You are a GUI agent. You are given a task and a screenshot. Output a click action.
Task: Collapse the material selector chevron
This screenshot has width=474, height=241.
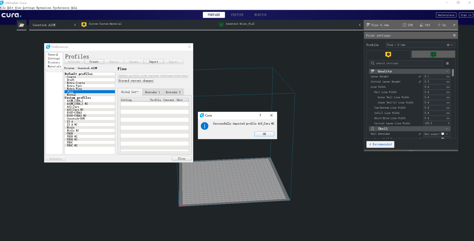[360, 25]
